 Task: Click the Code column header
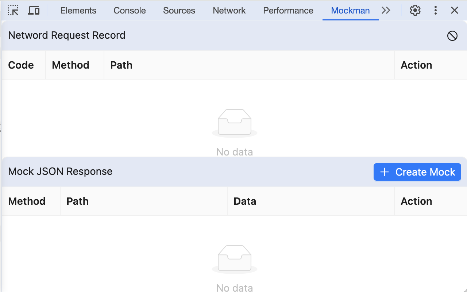click(21, 65)
